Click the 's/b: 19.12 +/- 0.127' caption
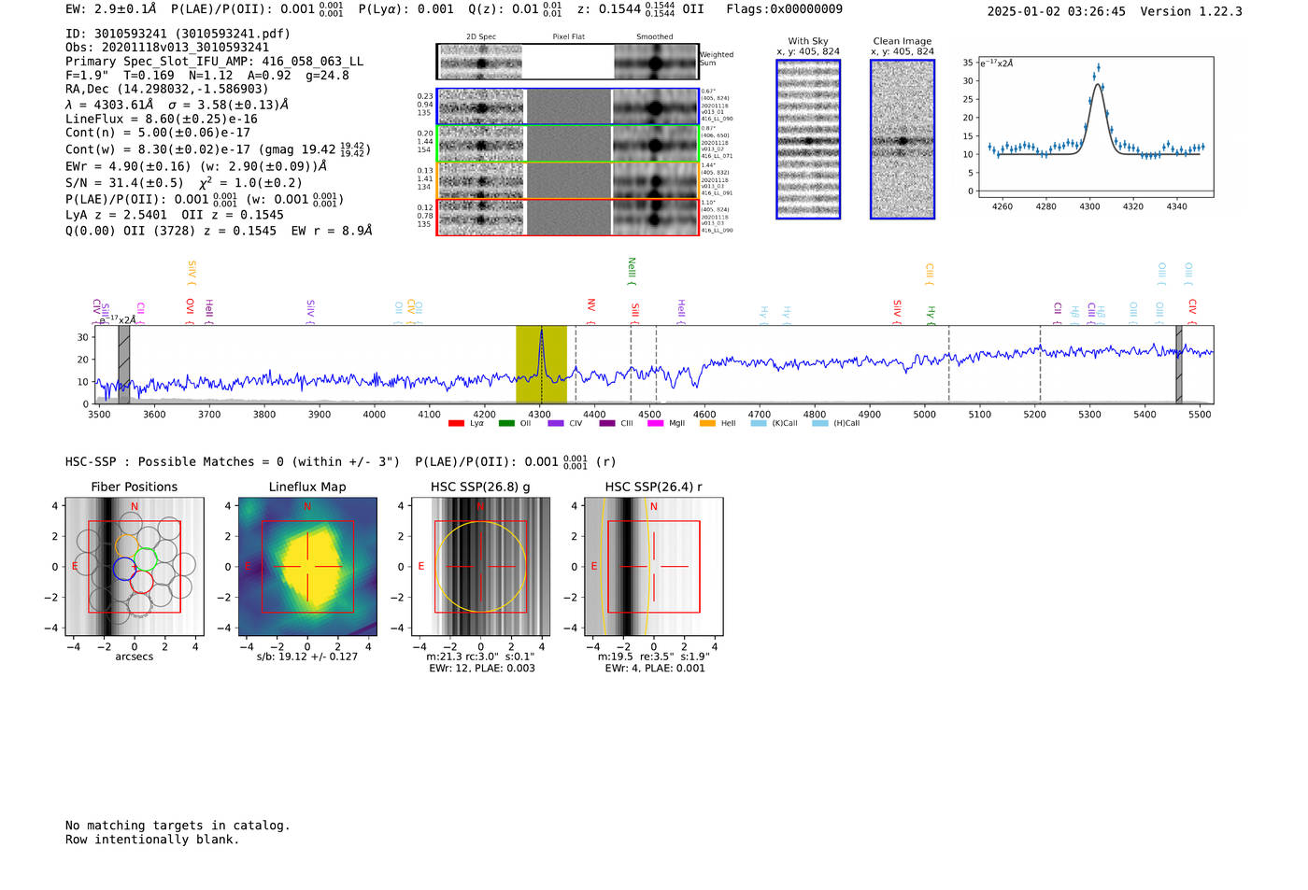The height and width of the screenshot is (890, 1308). click(x=307, y=657)
